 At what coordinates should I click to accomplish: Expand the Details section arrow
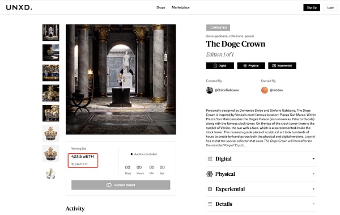pos(313,204)
